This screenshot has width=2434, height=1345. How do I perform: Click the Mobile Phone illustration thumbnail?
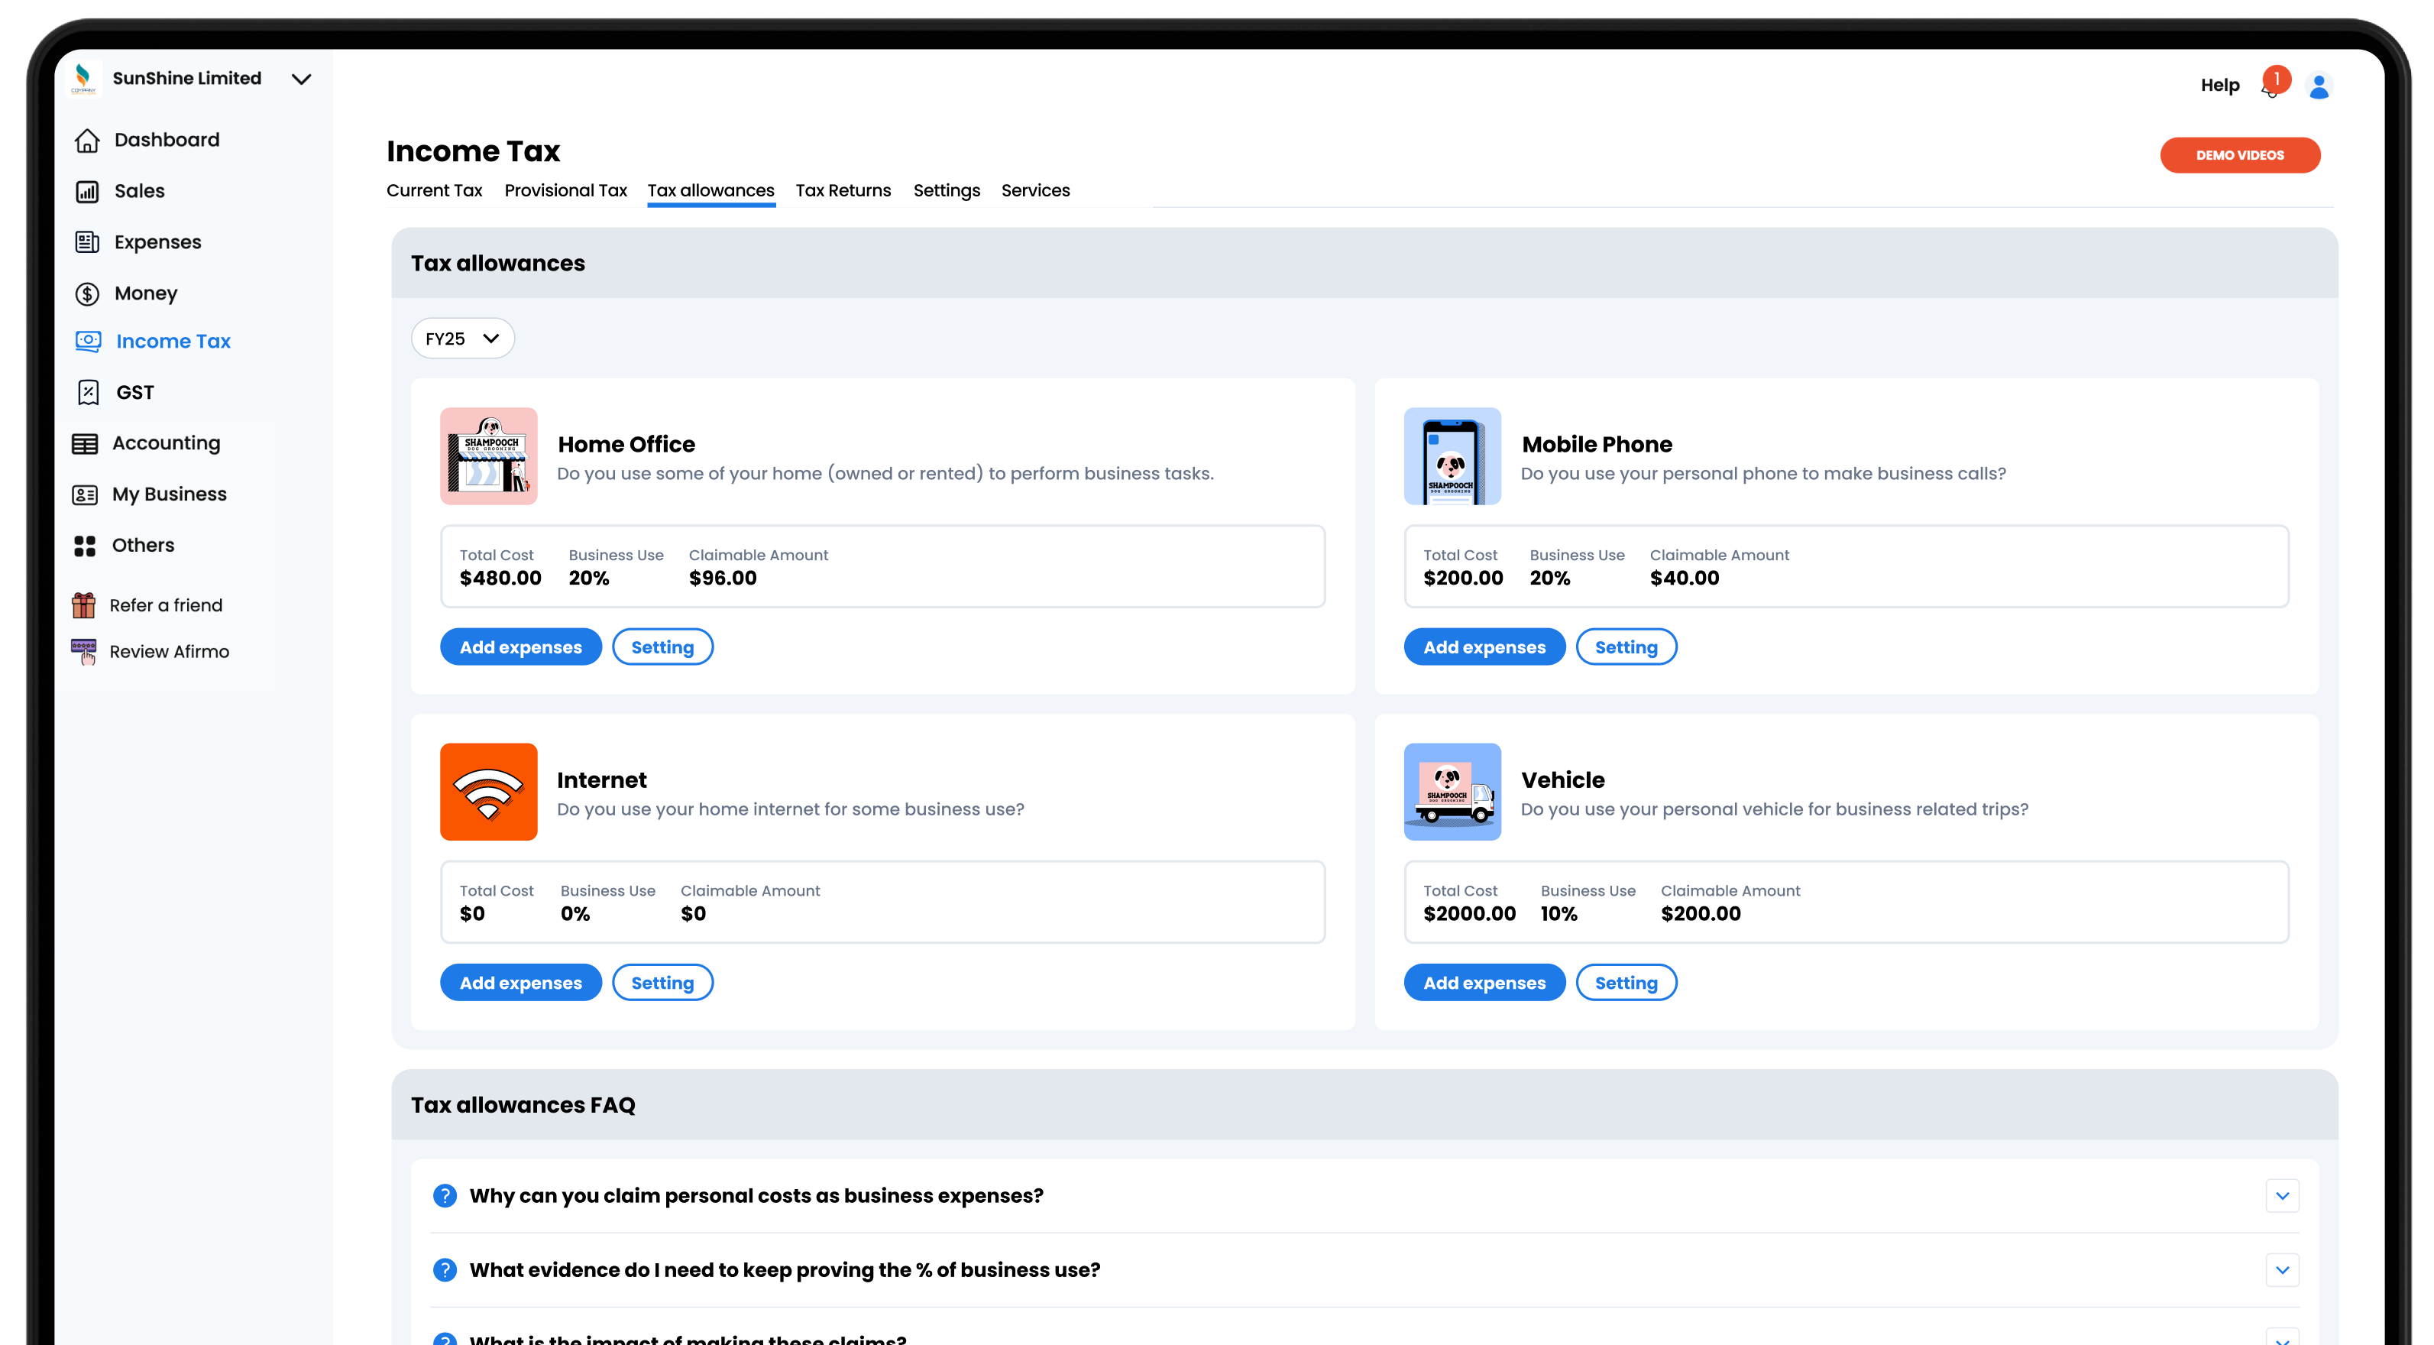(x=1452, y=455)
